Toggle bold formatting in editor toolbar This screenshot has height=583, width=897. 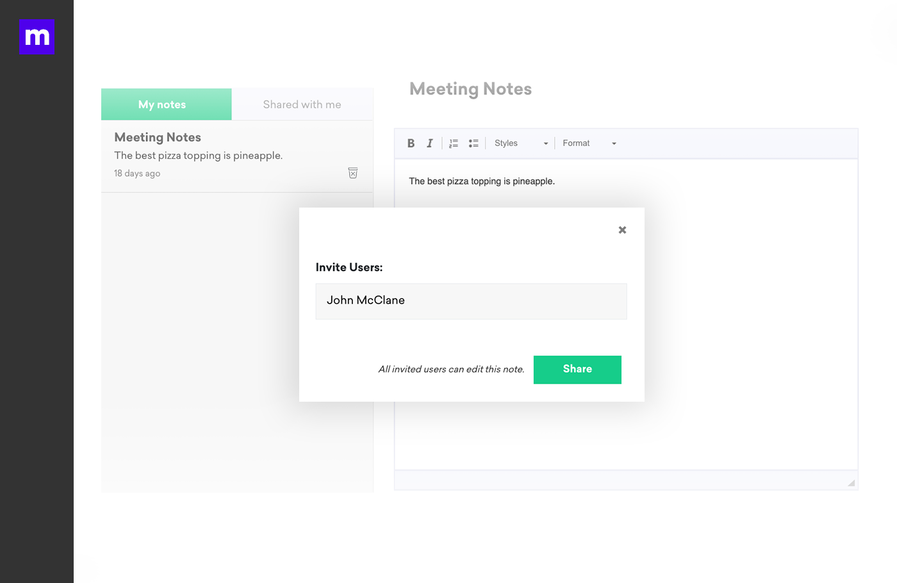click(x=411, y=144)
